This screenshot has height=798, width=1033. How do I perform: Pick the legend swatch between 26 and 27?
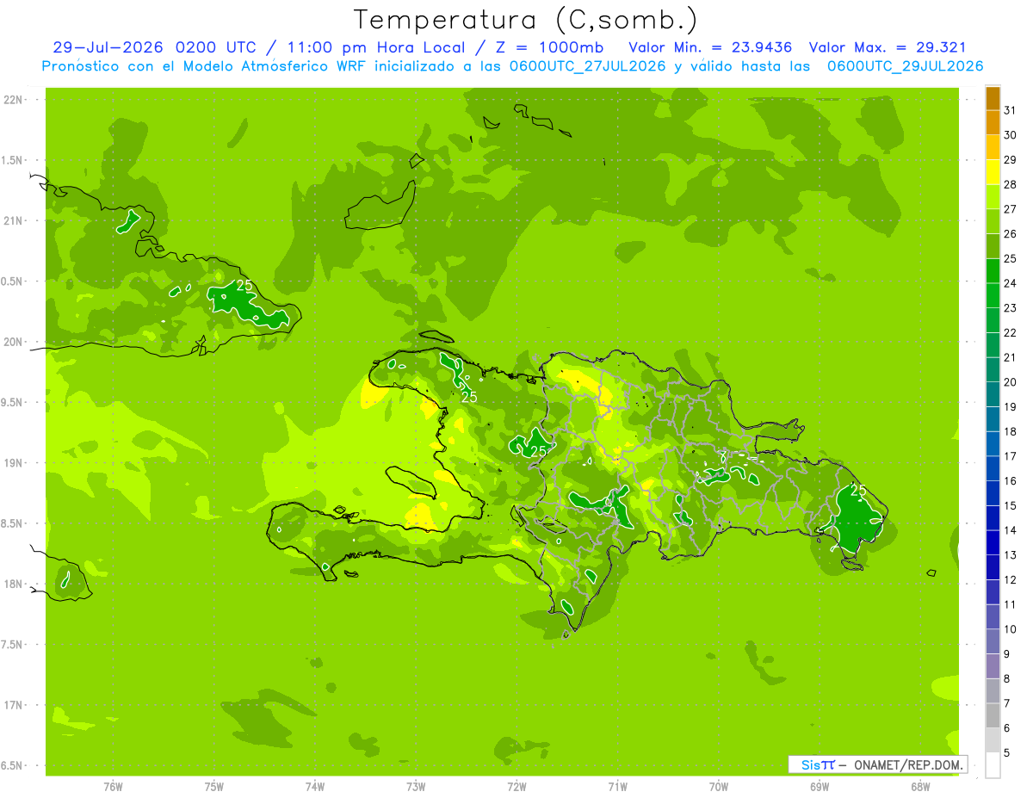click(x=993, y=221)
